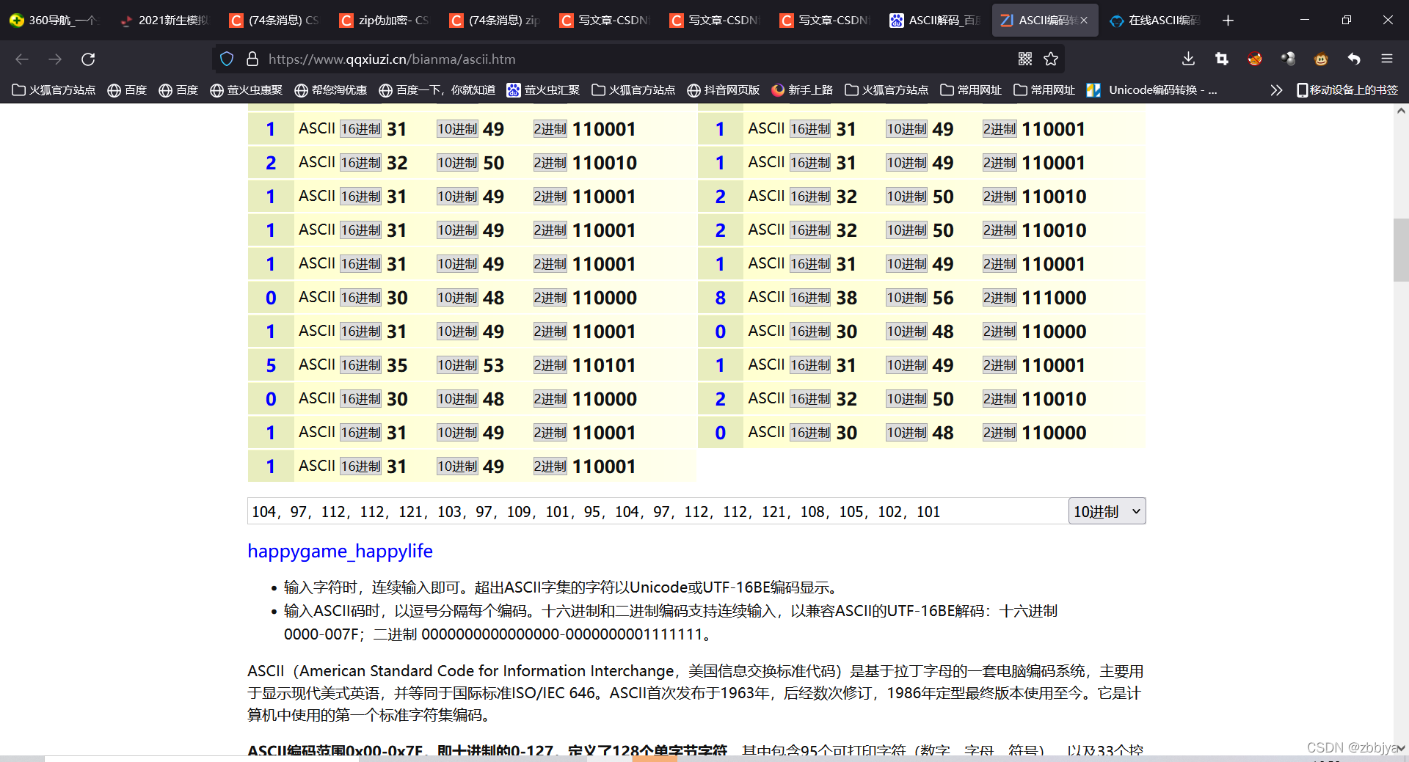Click the undo arrow toolbar icon
The image size is (1409, 762).
coord(1354,59)
